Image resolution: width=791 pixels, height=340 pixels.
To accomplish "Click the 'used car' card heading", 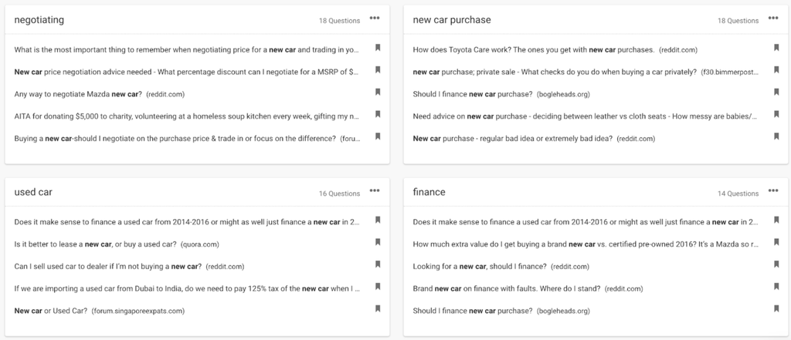I will pyautogui.click(x=33, y=192).
